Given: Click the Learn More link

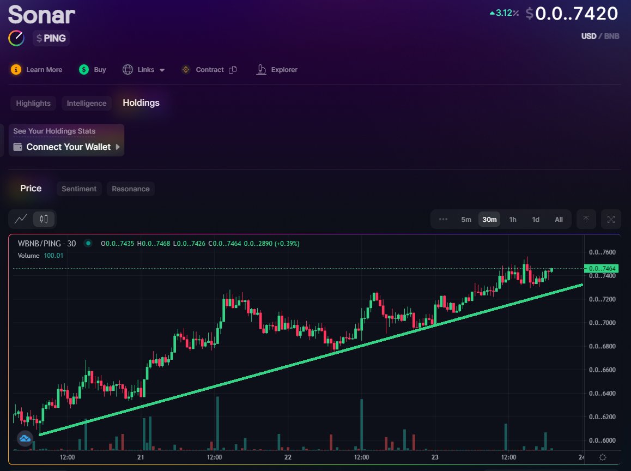Looking at the screenshot, I should 44,70.
